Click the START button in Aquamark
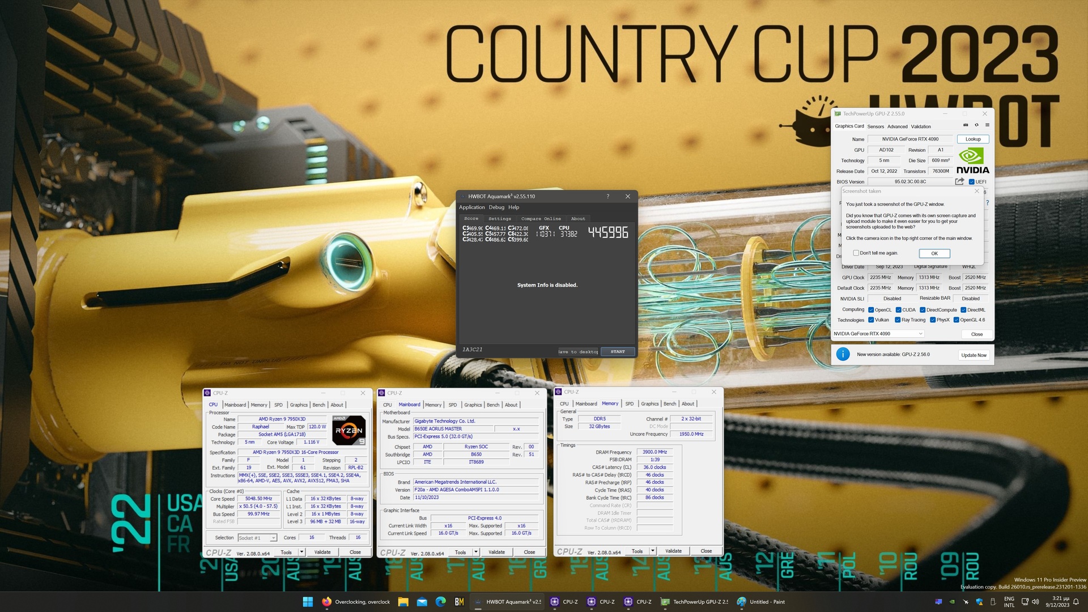The width and height of the screenshot is (1088, 612). [618, 351]
